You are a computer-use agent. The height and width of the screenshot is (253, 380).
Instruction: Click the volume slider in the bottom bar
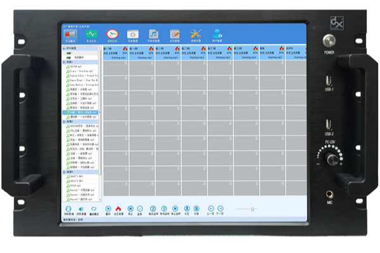[x=252, y=208]
